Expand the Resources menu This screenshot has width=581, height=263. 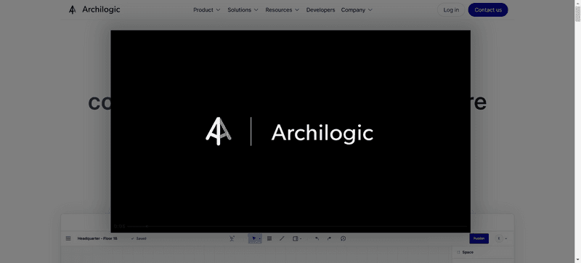coord(282,10)
